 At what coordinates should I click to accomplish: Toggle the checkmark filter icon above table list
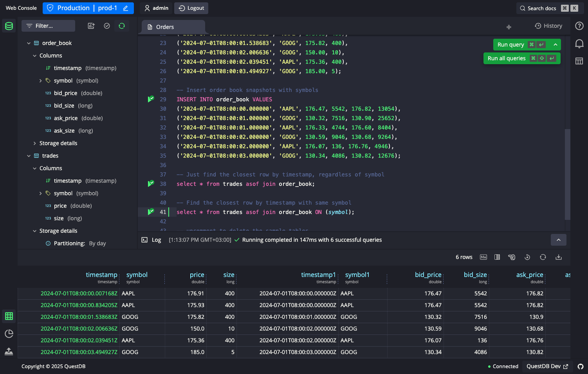click(x=107, y=25)
